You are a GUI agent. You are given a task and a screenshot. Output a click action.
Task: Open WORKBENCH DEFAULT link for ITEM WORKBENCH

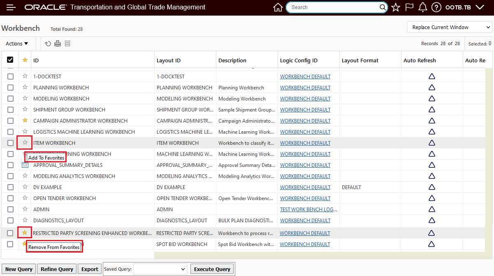(305, 143)
